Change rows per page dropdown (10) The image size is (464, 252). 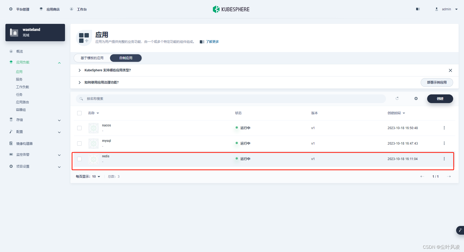click(96, 177)
